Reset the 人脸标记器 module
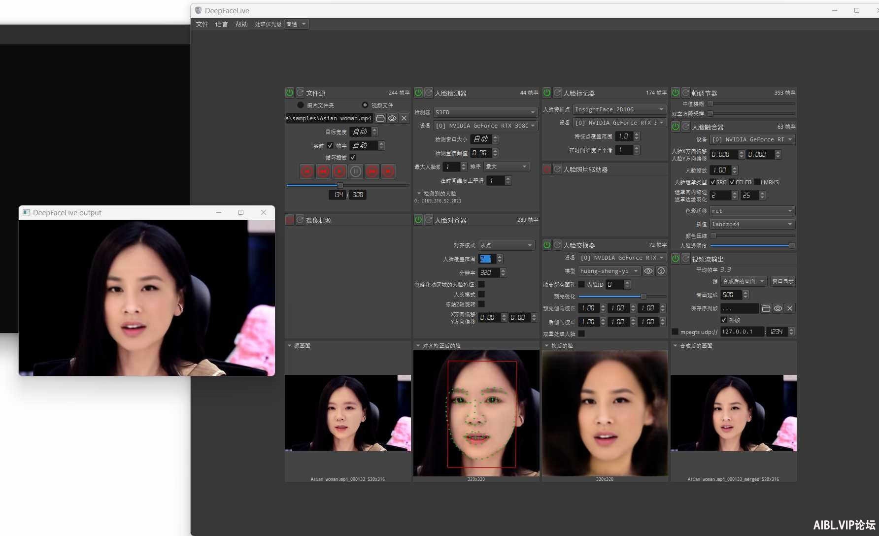The width and height of the screenshot is (879, 536). tap(557, 93)
